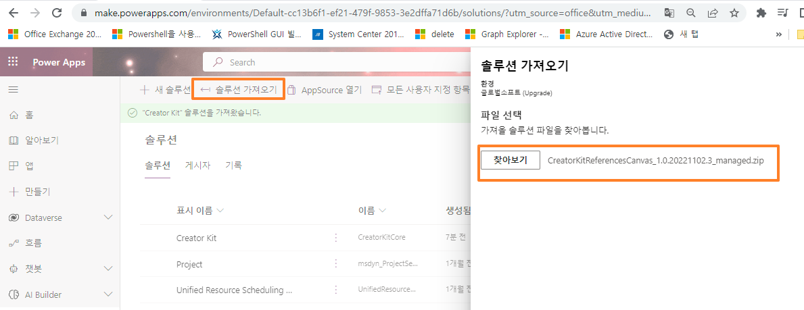804x310 pixels.
Task: Open the Powershell bookmark with Korean text
Action: coord(156,34)
